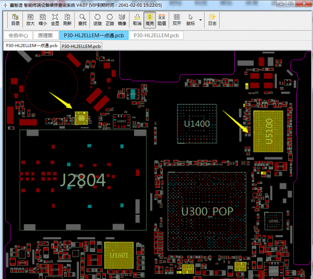Click the 放大 zoom in icon
This screenshot has width=313, height=279.
pos(30,20)
